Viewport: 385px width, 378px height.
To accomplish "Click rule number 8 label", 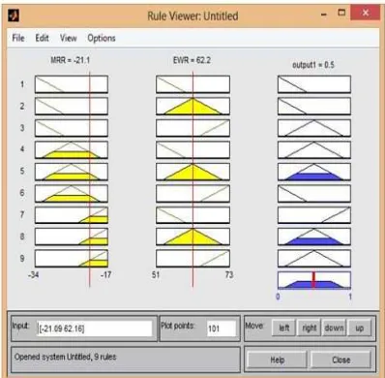I will 22,236.
